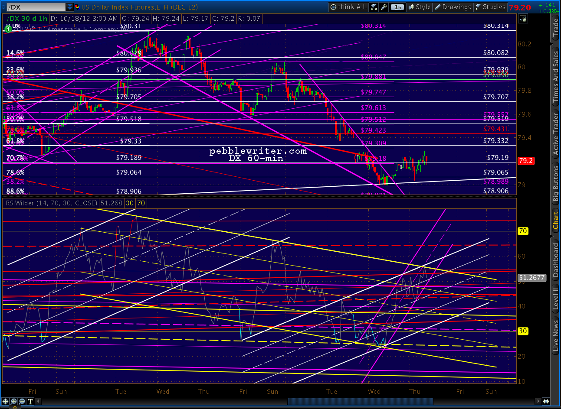561x409 pixels.
Task: Click the scroll right arrow
Action: pos(538,401)
